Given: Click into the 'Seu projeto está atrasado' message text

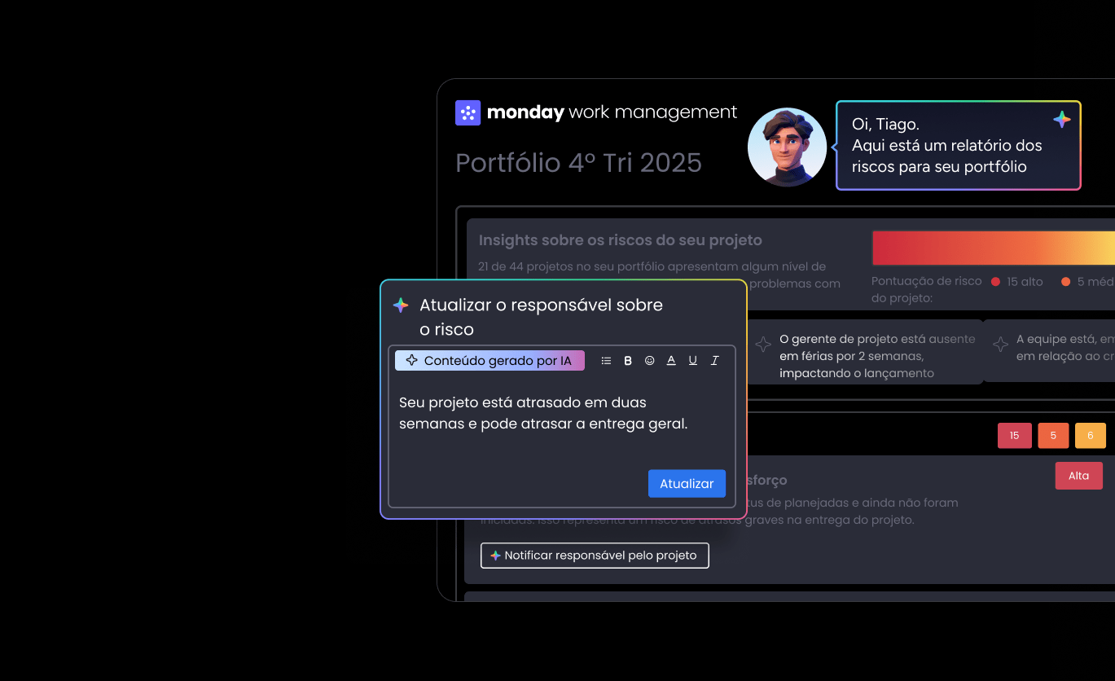Looking at the screenshot, I should click(543, 413).
